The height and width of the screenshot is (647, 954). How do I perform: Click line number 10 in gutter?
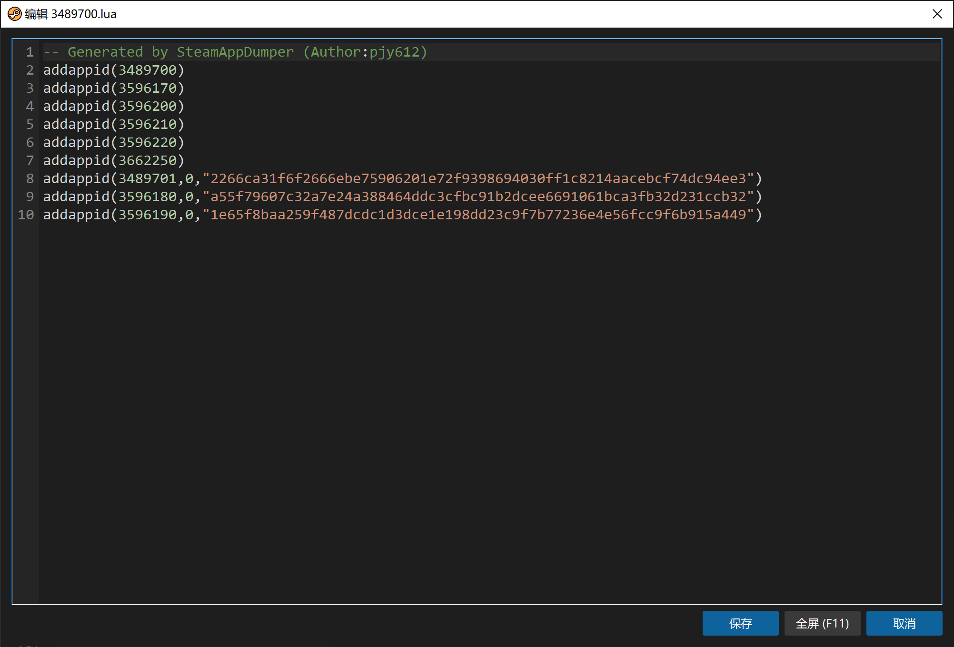(26, 215)
